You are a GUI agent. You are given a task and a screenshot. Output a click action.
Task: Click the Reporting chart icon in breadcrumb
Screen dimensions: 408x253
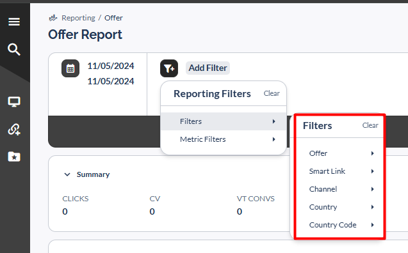pos(53,18)
